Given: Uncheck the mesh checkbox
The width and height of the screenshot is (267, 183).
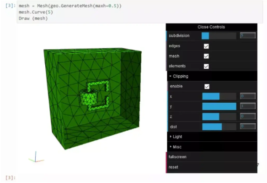Looking at the screenshot, I should [x=206, y=56].
